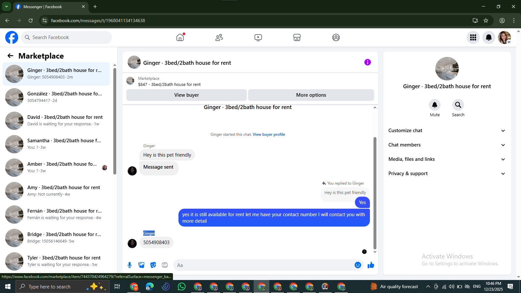521x293 pixels.
Task: Expand the Privacy & support section
Action: pyautogui.click(x=447, y=174)
